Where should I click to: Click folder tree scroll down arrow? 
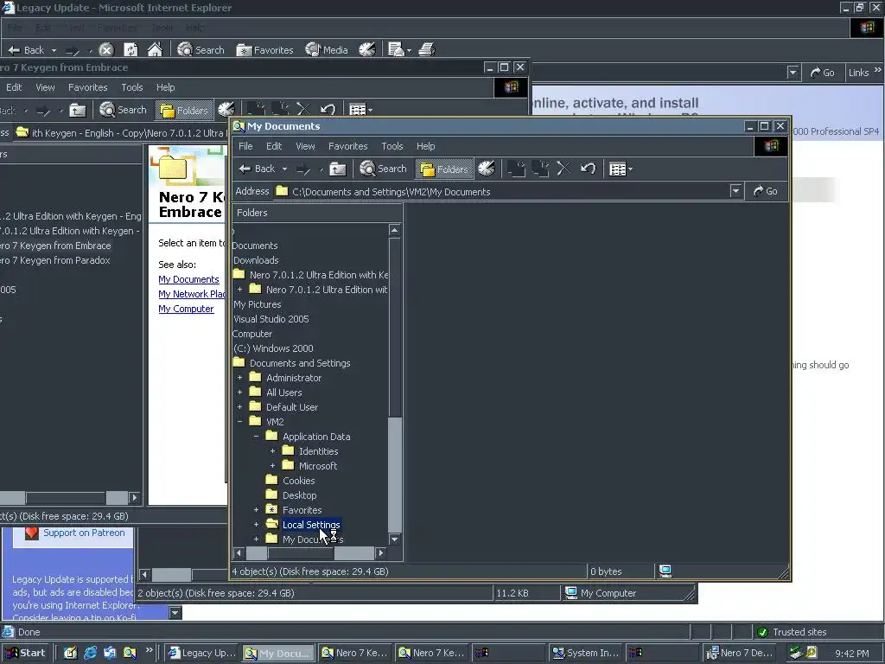pos(394,539)
